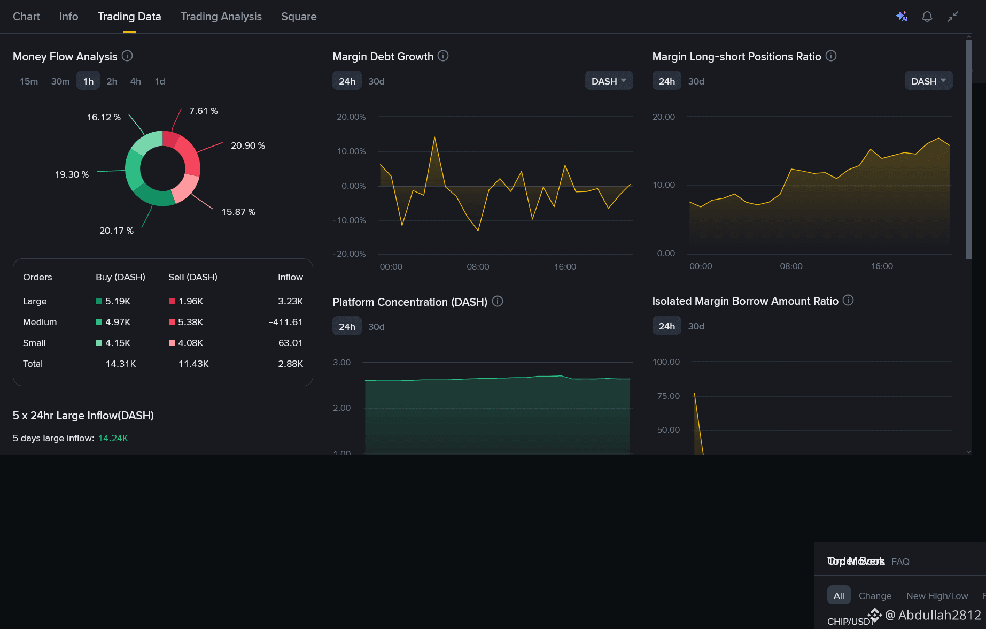Switch Platform Concentration to 30d
The height and width of the screenshot is (629, 986).
pos(376,327)
